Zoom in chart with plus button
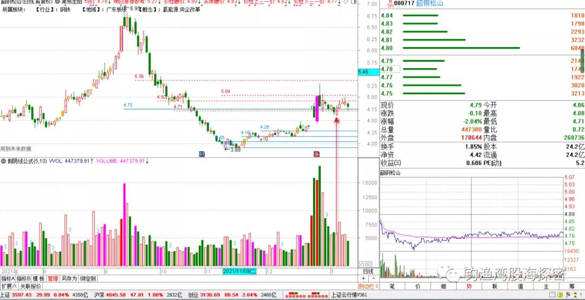 (x=363, y=279)
